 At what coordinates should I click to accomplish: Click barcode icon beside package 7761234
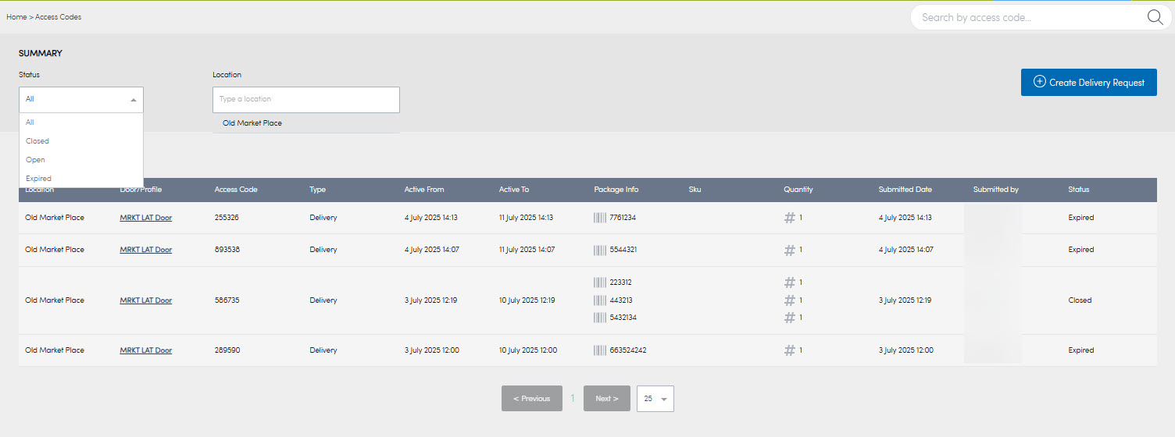point(600,218)
